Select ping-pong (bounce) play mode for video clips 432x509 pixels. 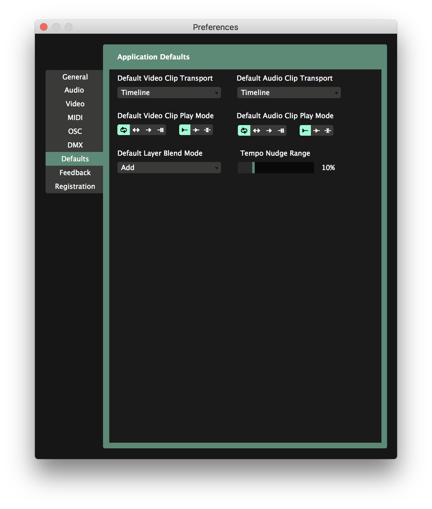136,130
